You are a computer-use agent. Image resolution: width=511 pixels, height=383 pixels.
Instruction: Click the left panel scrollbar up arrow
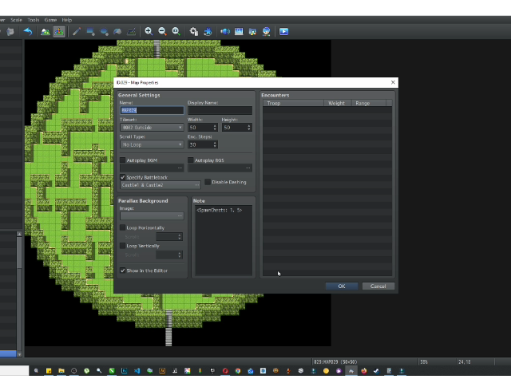click(19, 234)
